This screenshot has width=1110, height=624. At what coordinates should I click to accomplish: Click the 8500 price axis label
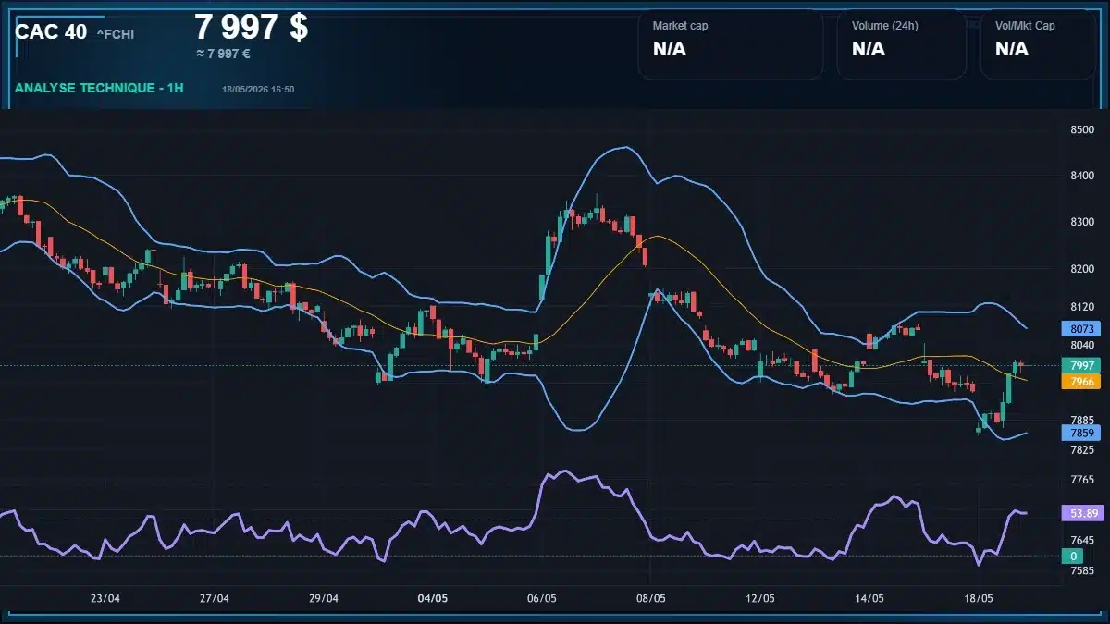pyautogui.click(x=1082, y=130)
